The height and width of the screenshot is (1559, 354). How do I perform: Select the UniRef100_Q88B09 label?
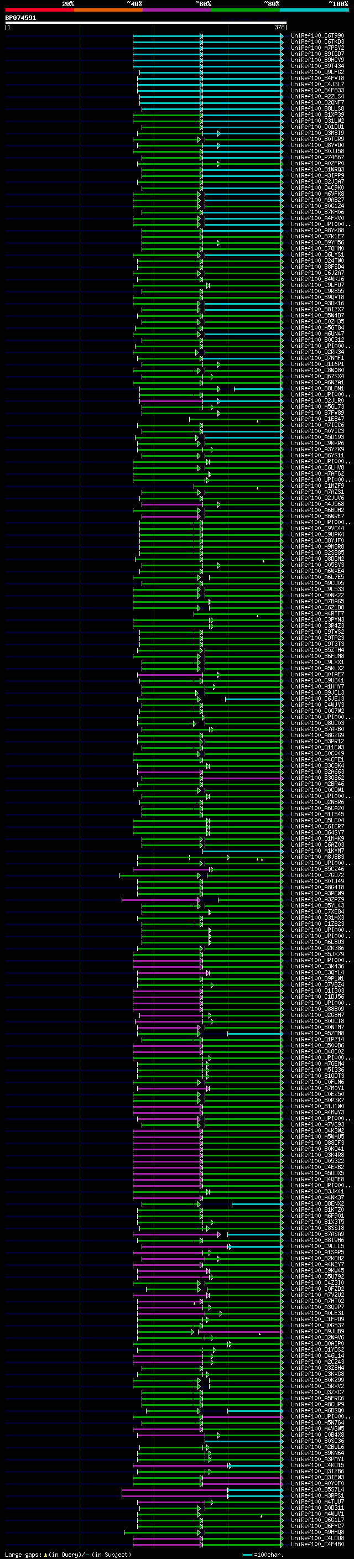(317, 1009)
